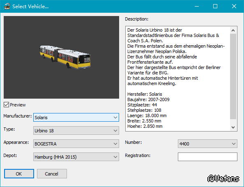
Task: Minimize the Select Vehicle window
Action: pos(197,7)
